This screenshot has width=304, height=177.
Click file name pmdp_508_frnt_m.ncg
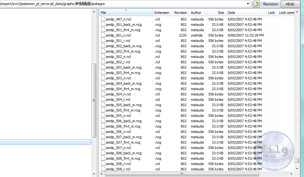[x=123, y=158]
